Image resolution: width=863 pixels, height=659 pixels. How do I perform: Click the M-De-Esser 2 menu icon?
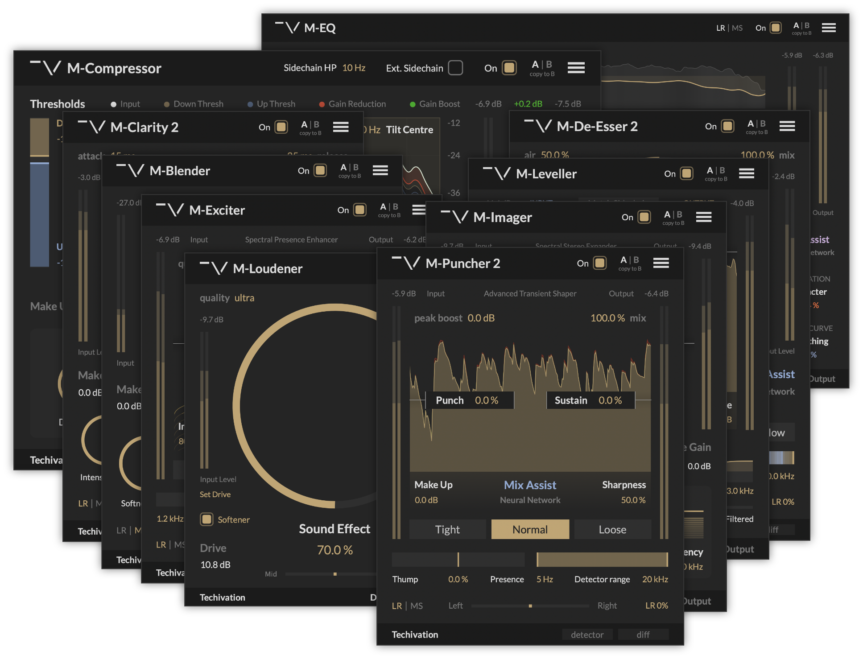[787, 126]
